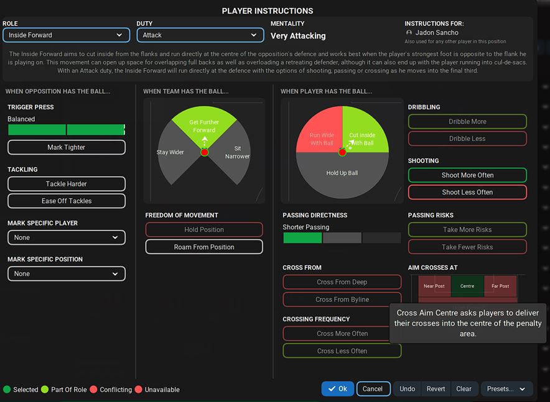Aim crosses at Centre
The image size is (550, 402).
pos(467,286)
